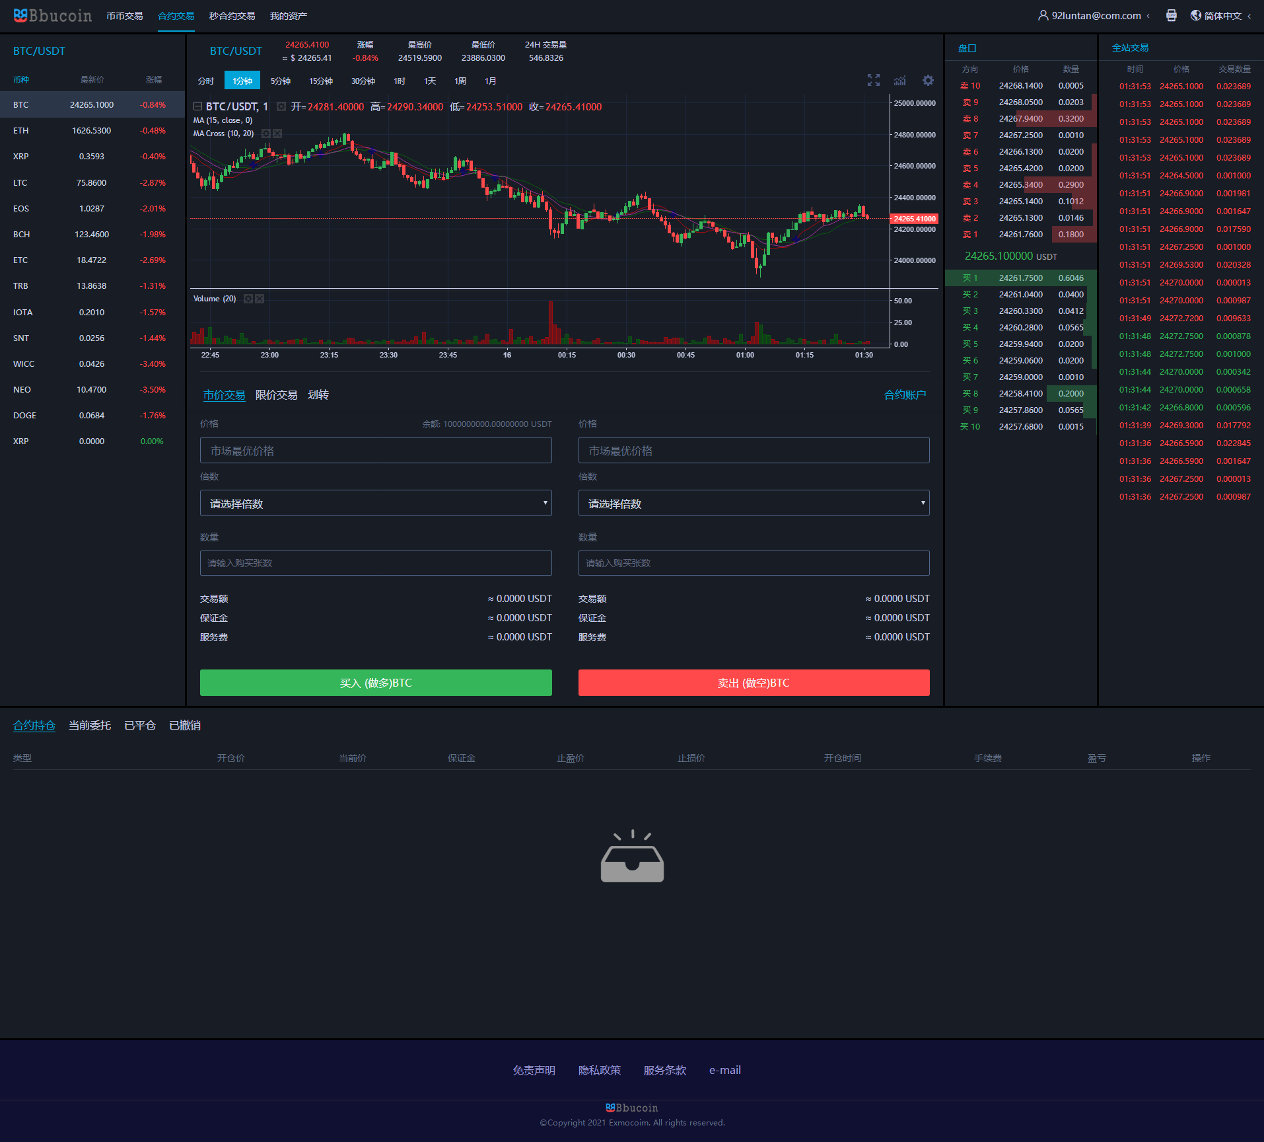Open BTC/USDT series settings gear in legend
Image resolution: width=1264 pixels, height=1142 pixels.
pyautogui.click(x=281, y=106)
